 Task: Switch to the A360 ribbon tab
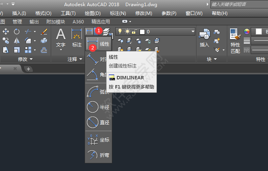pyautogui.click(x=78, y=21)
